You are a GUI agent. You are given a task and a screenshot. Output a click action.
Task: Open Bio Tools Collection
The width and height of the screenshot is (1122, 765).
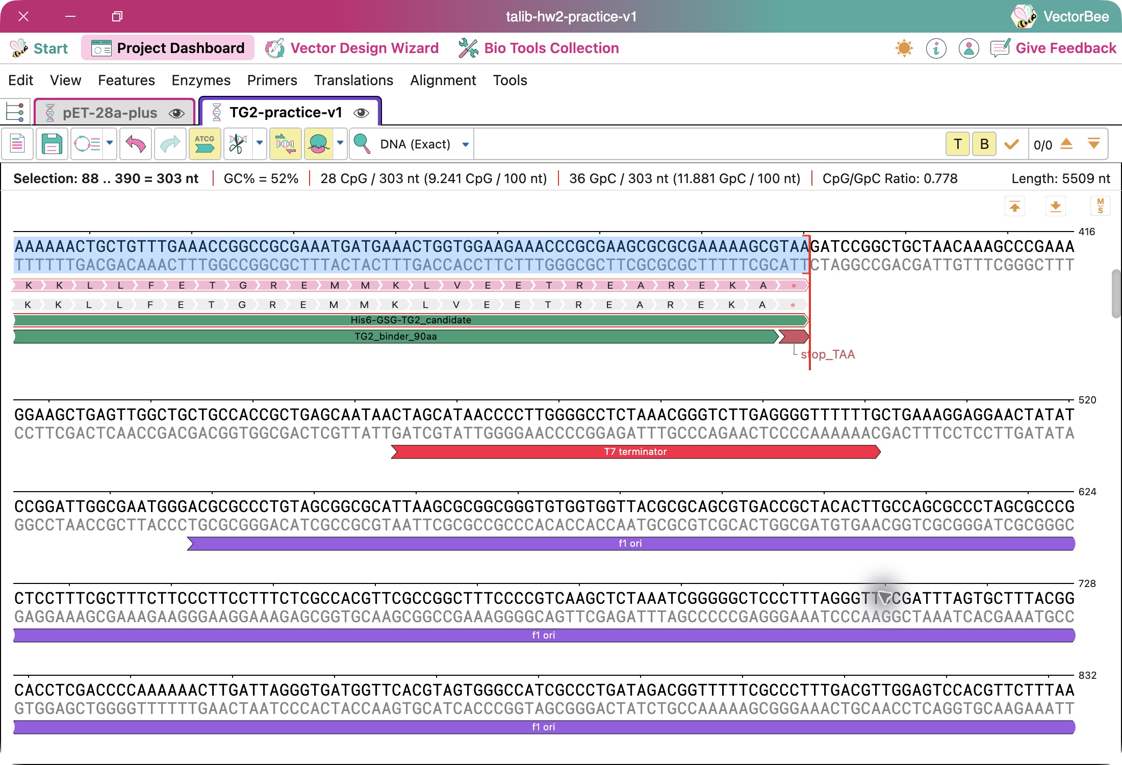tap(539, 48)
